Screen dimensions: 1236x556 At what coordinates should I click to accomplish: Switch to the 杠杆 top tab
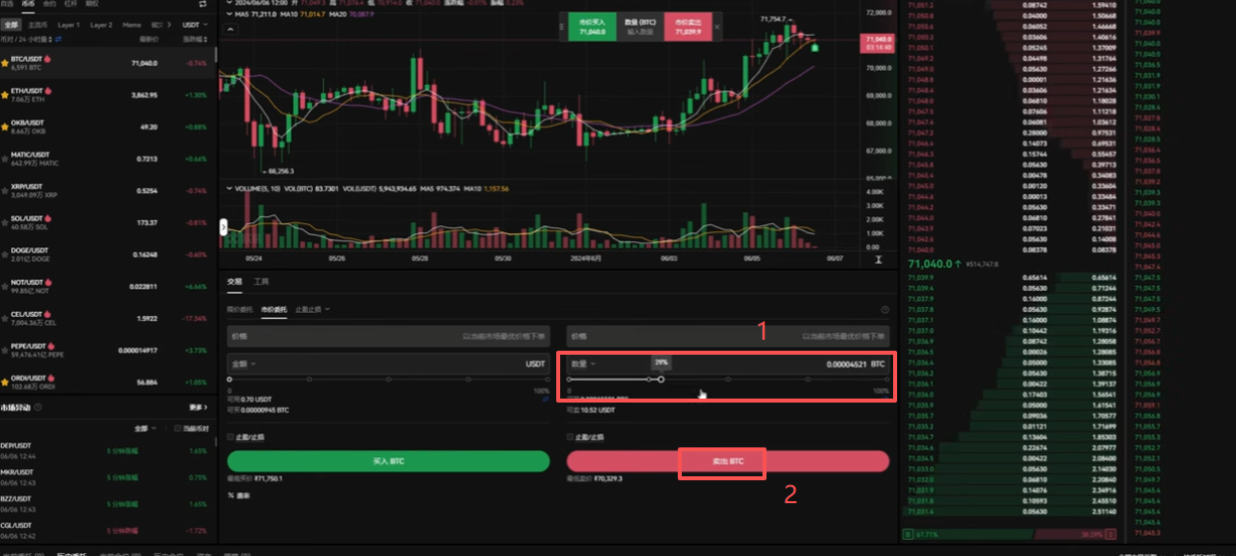[71, 4]
